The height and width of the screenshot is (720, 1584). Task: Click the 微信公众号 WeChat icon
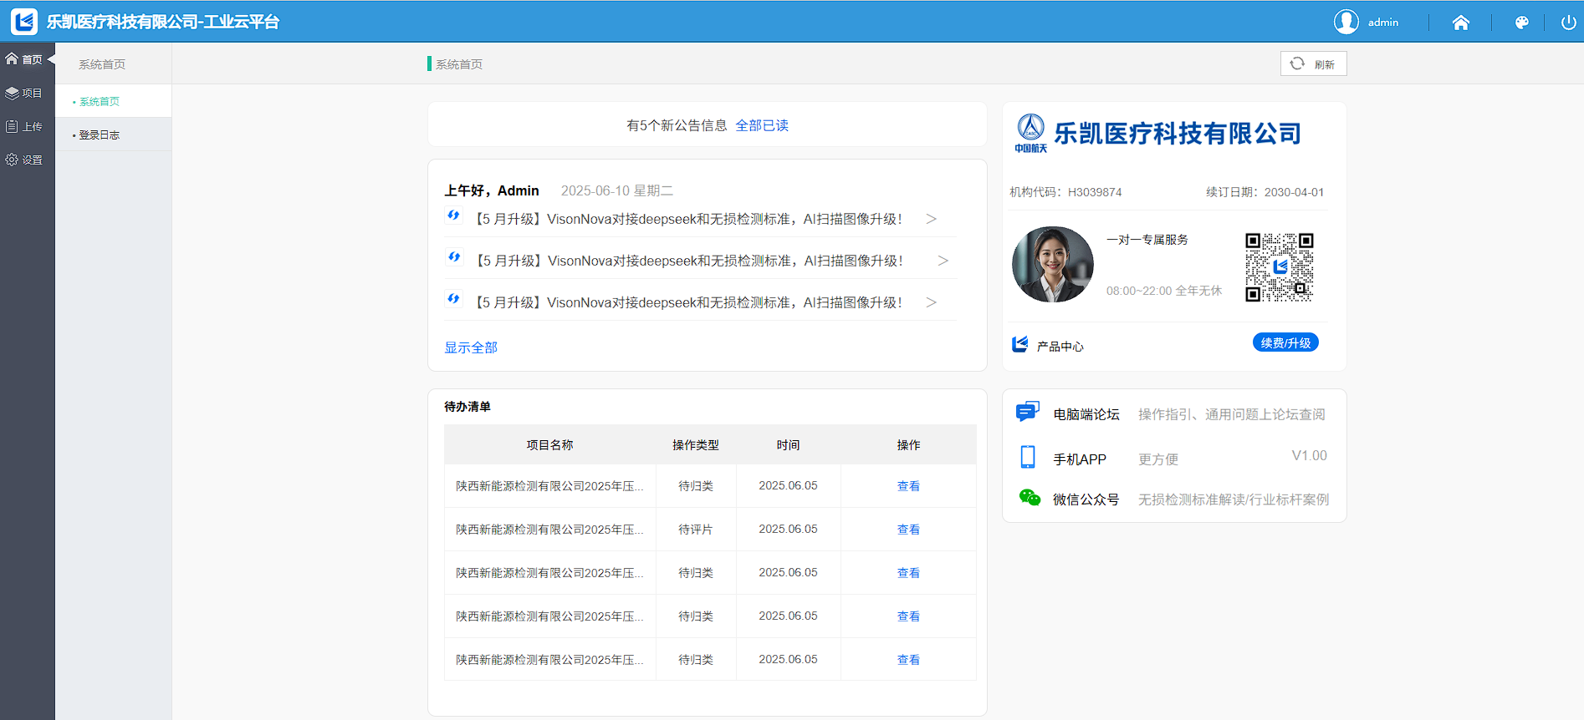[x=1030, y=498]
